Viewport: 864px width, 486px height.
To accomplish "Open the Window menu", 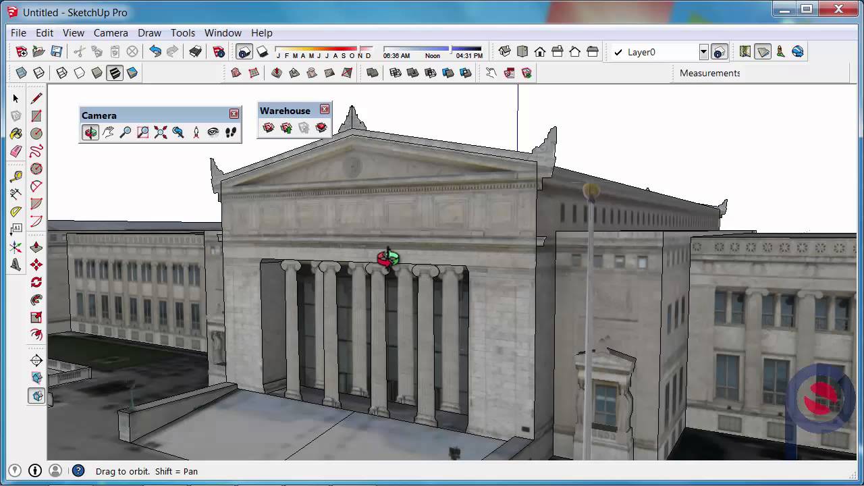I will (x=223, y=32).
